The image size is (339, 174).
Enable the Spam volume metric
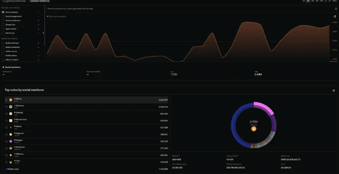click(3, 29)
